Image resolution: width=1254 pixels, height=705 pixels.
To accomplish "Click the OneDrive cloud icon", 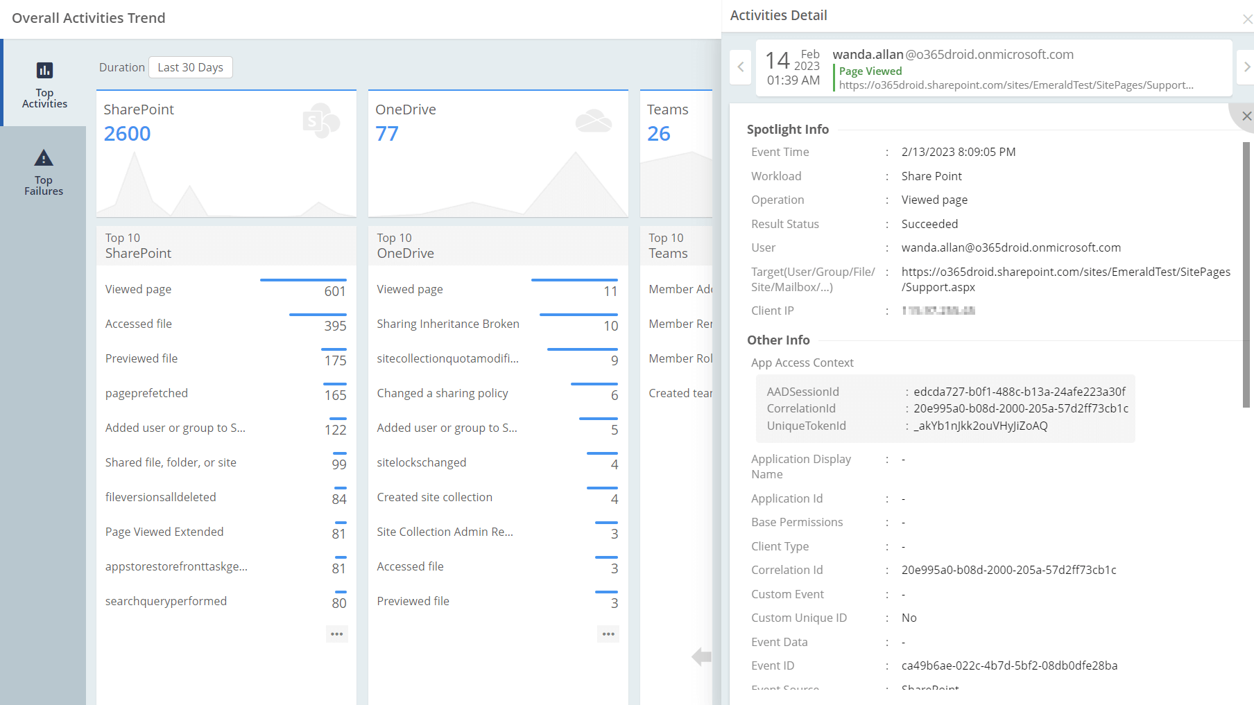I will click(x=593, y=121).
